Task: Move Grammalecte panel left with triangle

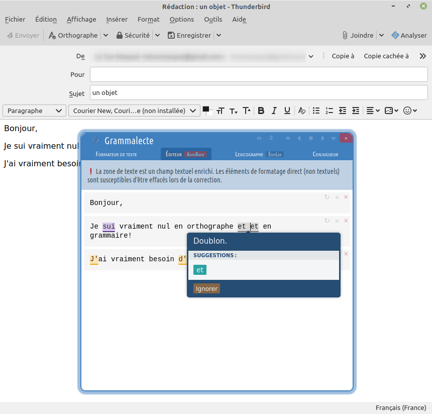Action: (x=299, y=138)
